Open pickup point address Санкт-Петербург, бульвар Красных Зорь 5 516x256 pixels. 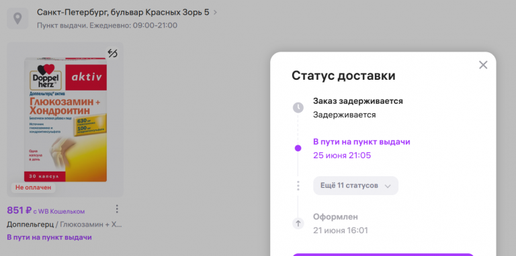(x=123, y=13)
